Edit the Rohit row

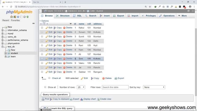49,41
